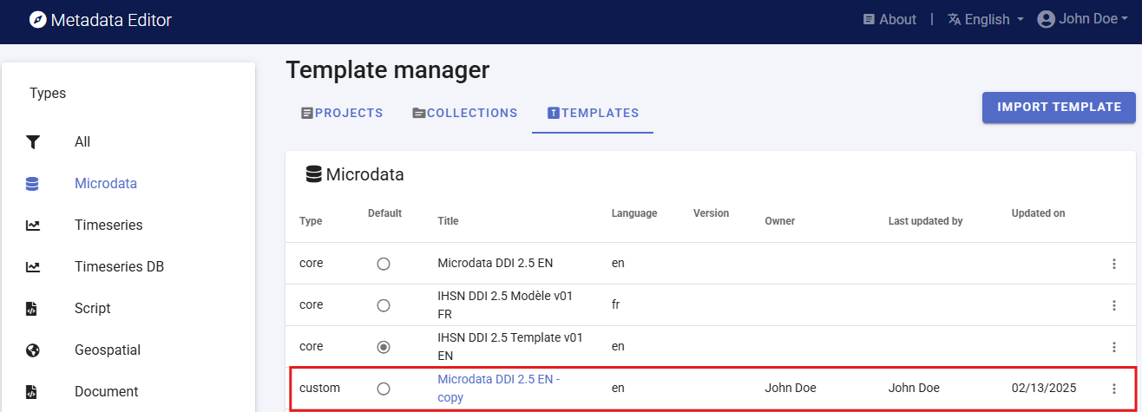Viewport: 1142px width, 412px height.
Task: Select default radio for the custom copy template
Action: point(384,389)
